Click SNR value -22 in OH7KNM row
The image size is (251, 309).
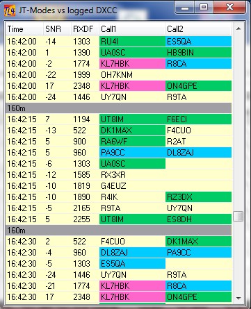coord(51,75)
